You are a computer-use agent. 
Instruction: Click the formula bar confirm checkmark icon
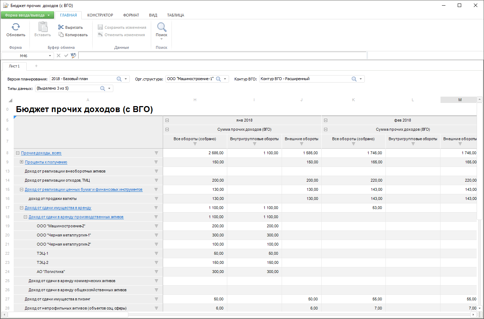tap(66, 56)
